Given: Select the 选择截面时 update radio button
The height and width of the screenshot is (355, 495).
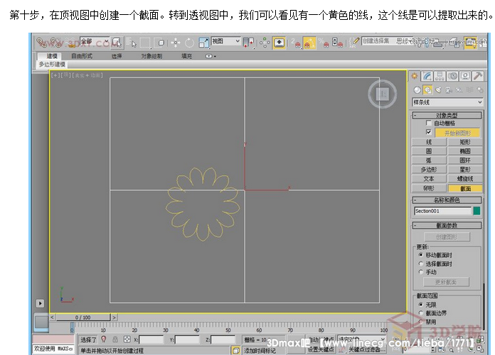Looking at the screenshot, I should pyautogui.click(x=420, y=263).
